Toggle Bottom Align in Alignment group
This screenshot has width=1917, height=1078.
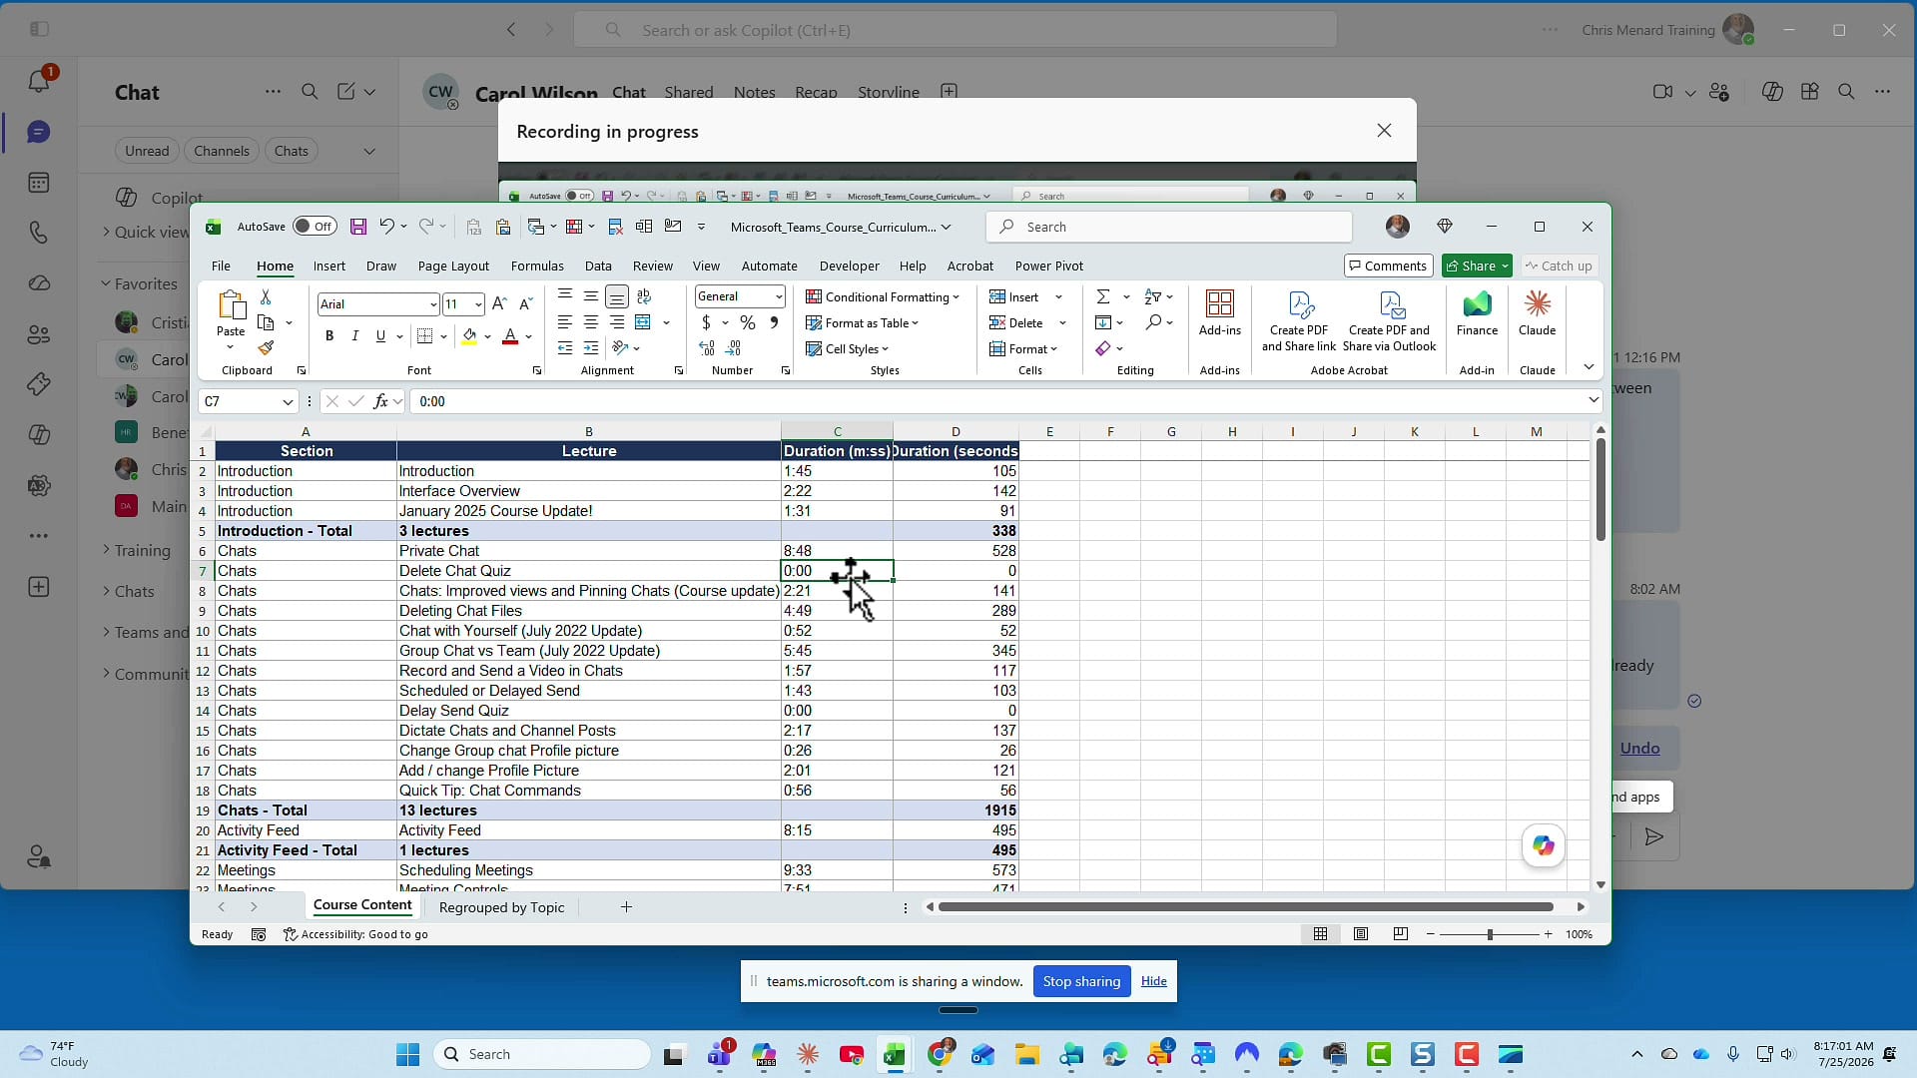coord(617,297)
